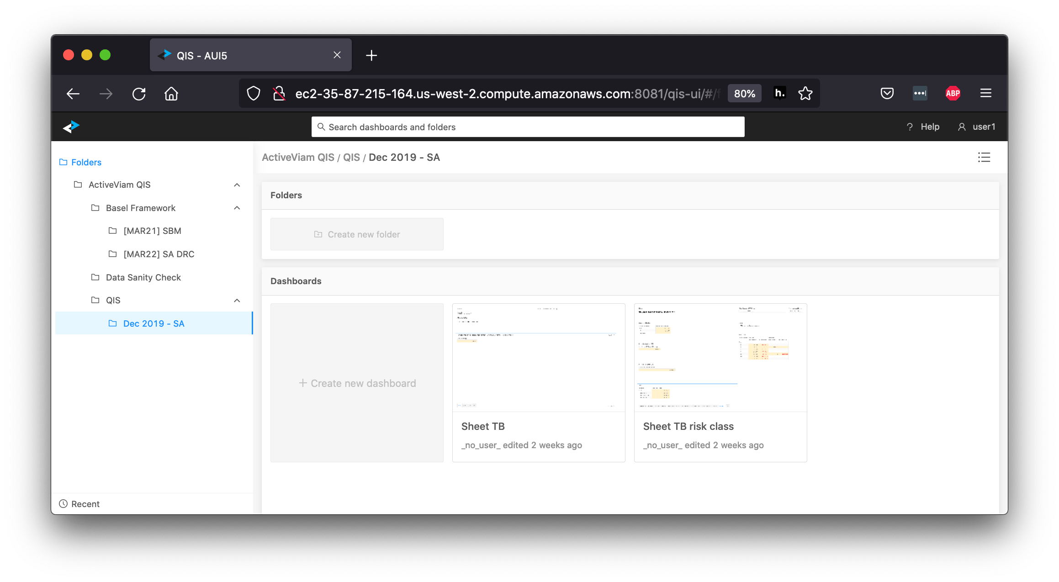
Task: Collapse the Basel Framework folder
Action: 237,208
